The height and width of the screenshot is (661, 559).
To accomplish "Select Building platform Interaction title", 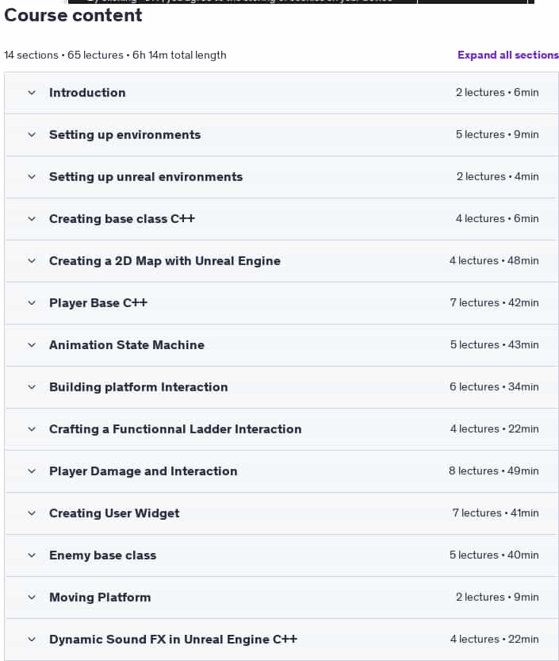I will pyautogui.click(x=139, y=387).
